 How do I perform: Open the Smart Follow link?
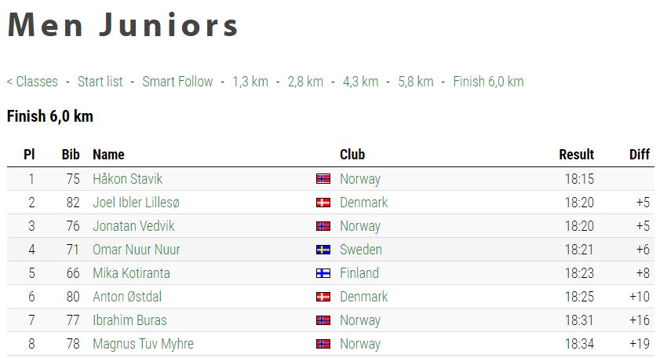tap(177, 81)
